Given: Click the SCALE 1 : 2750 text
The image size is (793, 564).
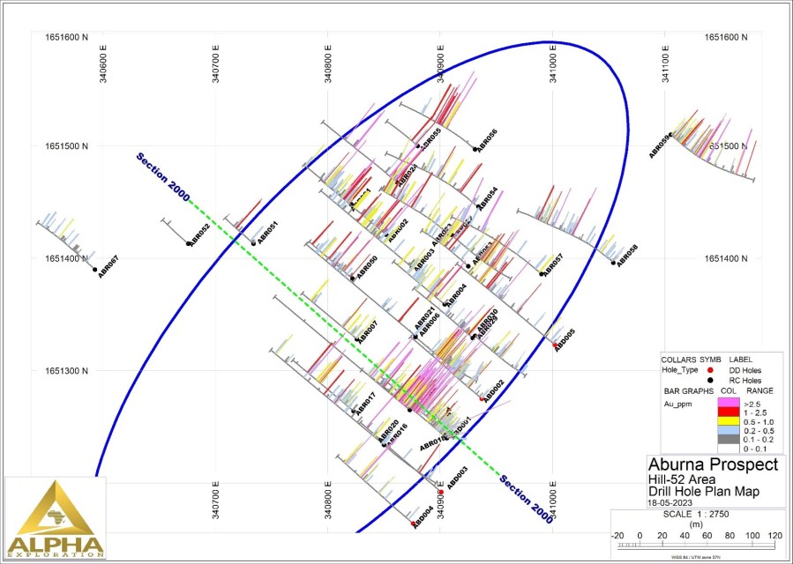Looking at the screenshot, I should click(695, 515).
